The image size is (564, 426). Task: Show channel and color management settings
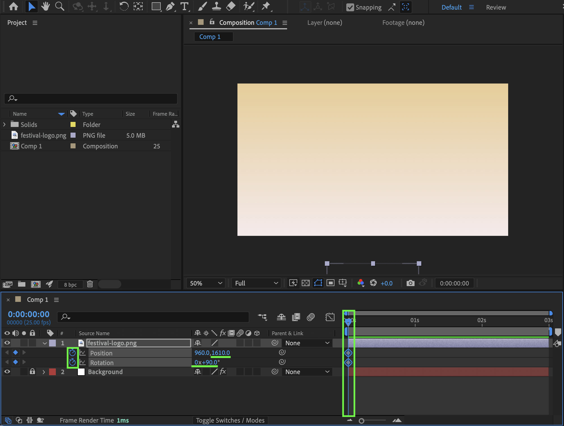coord(361,283)
